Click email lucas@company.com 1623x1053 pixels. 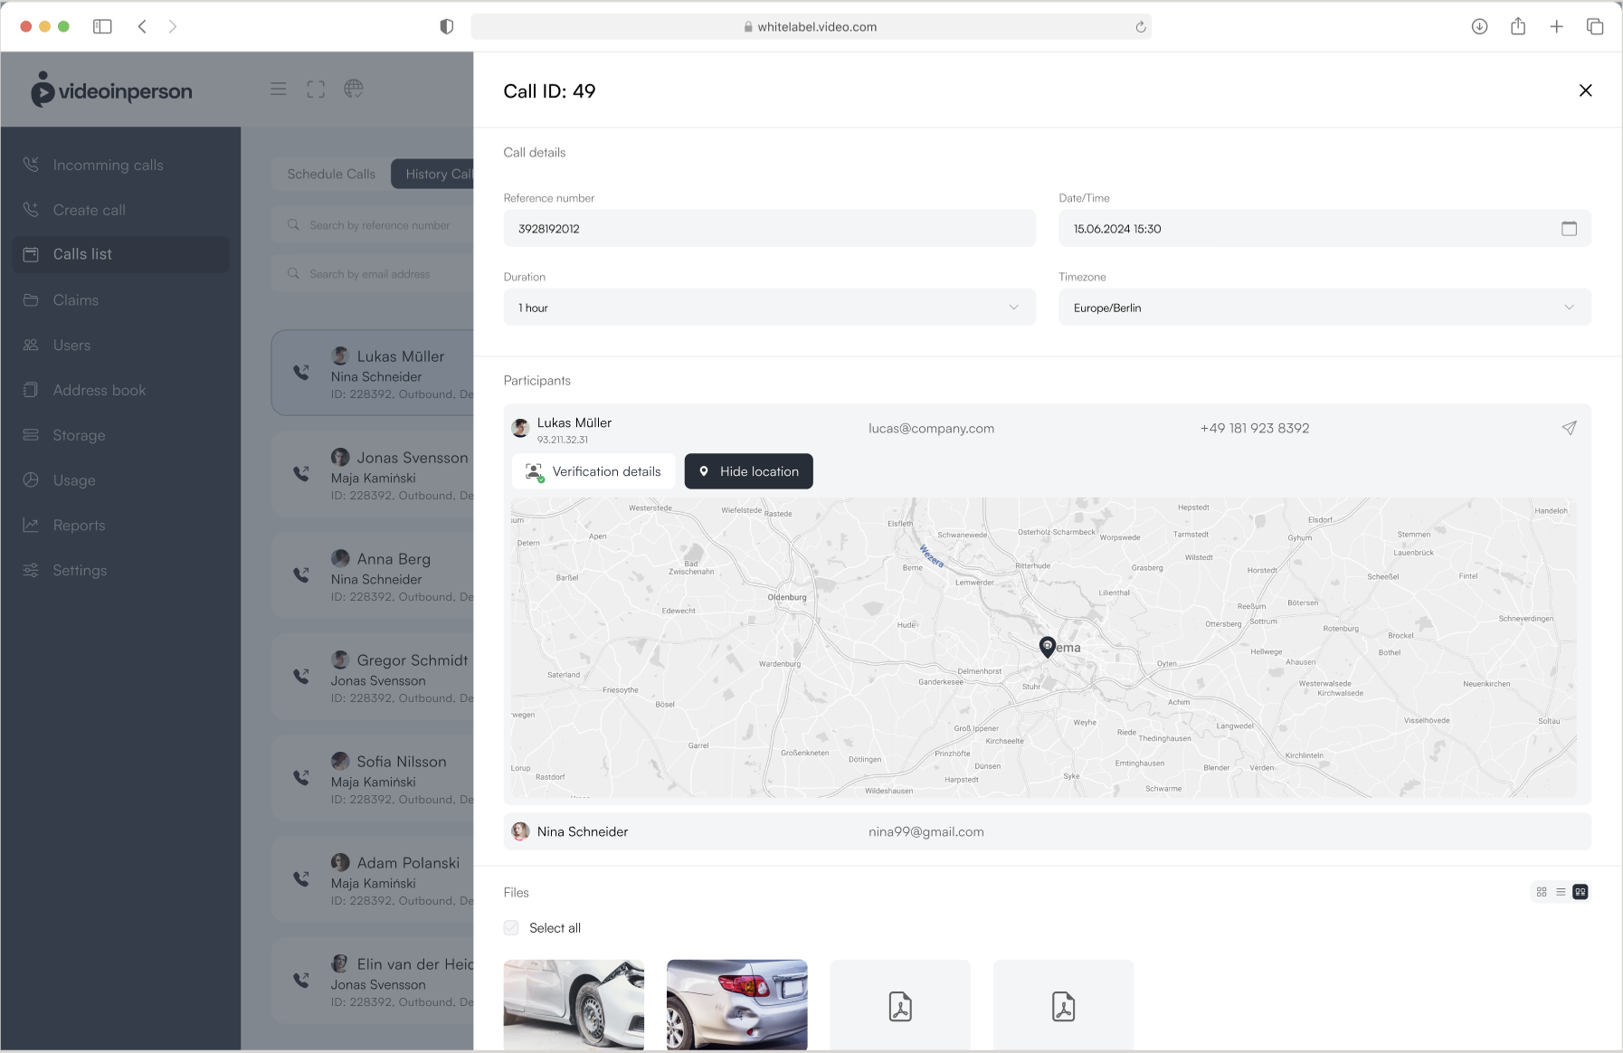931,428
